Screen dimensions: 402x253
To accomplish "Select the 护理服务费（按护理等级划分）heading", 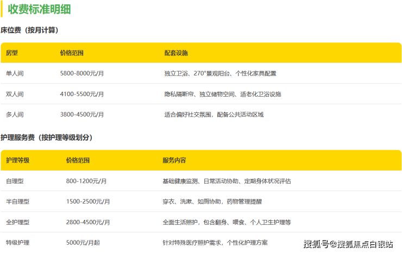I will (x=47, y=138).
